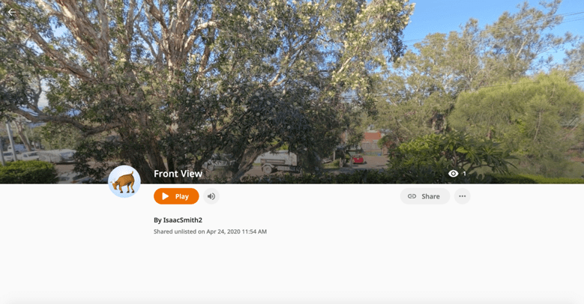Click the red brick building in the panorama
The width and height of the screenshot is (584, 304).
(x=372, y=140)
